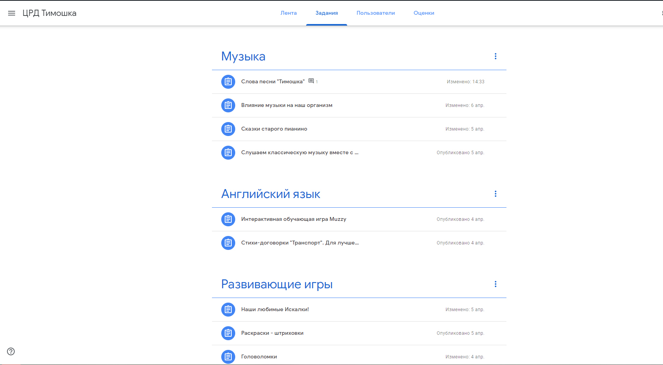Click assignment icon of Сказки старого пианино

[228, 129]
